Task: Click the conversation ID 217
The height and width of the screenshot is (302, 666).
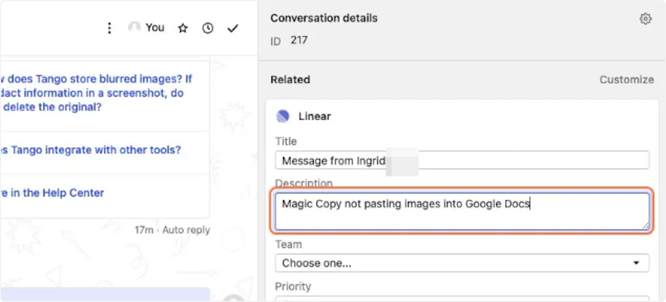Action: [299, 40]
